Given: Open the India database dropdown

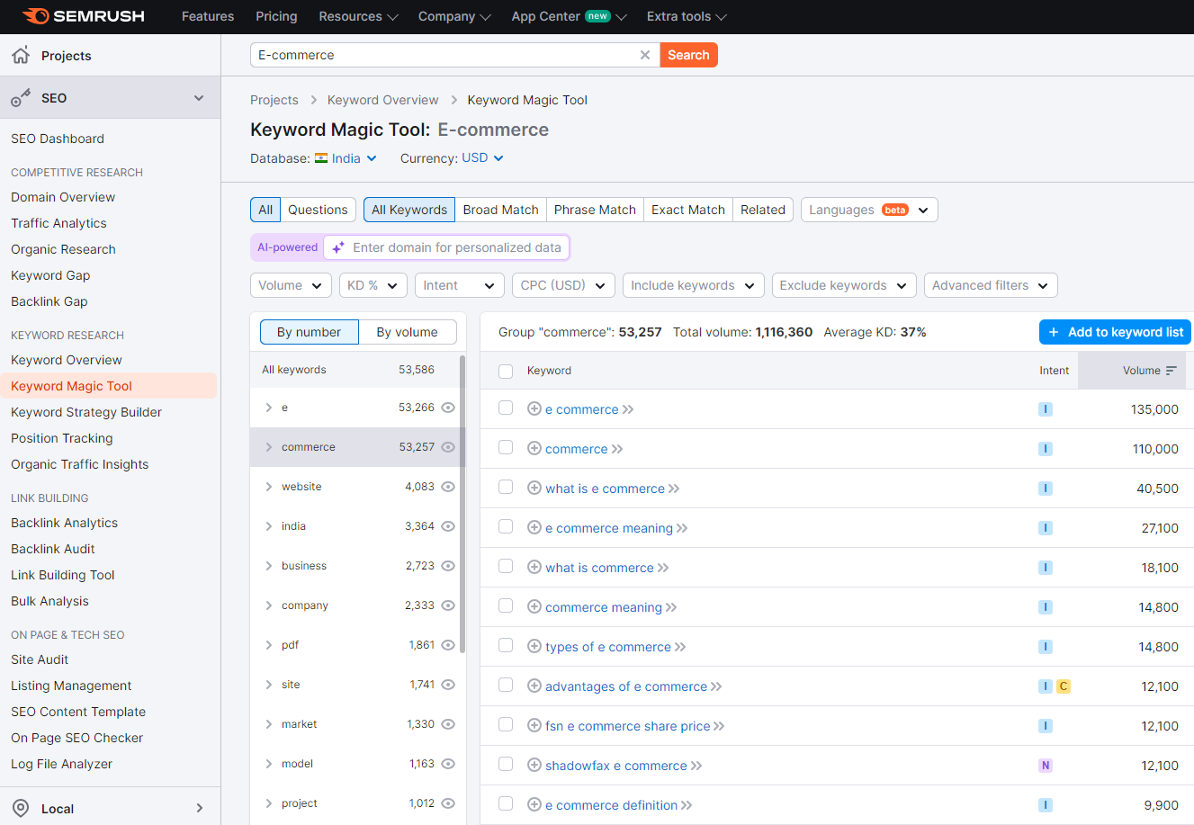Looking at the screenshot, I should 346,158.
